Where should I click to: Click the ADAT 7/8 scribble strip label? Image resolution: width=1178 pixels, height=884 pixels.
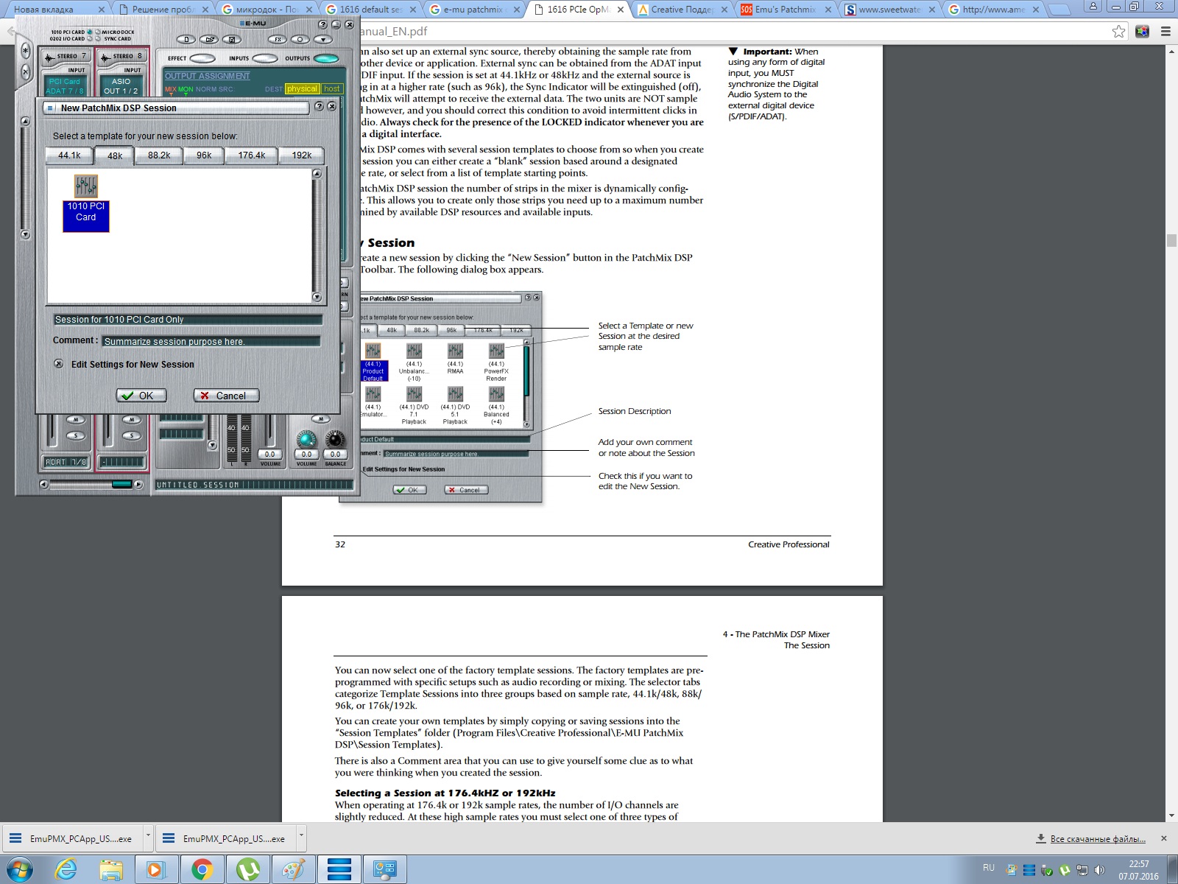[x=66, y=462]
